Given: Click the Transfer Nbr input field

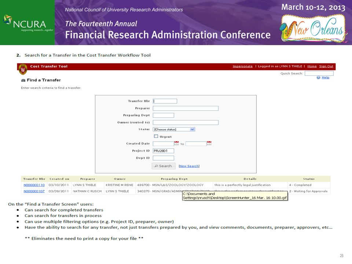Looking at the screenshot, I should click(165, 101).
